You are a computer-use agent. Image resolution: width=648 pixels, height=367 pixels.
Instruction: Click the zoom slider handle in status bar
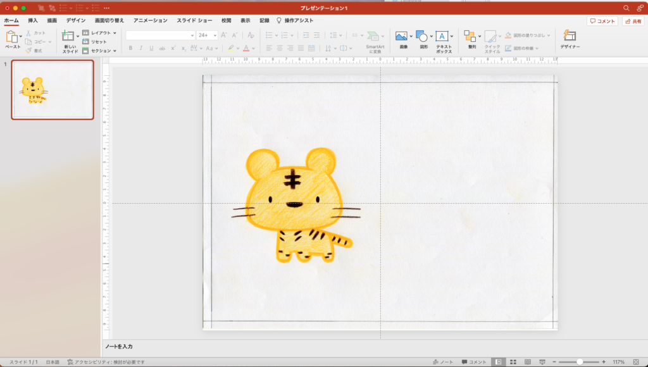tap(580, 362)
